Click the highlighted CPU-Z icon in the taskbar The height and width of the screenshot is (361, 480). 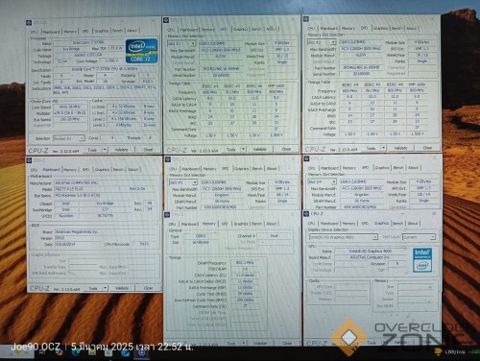coord(142,352)
